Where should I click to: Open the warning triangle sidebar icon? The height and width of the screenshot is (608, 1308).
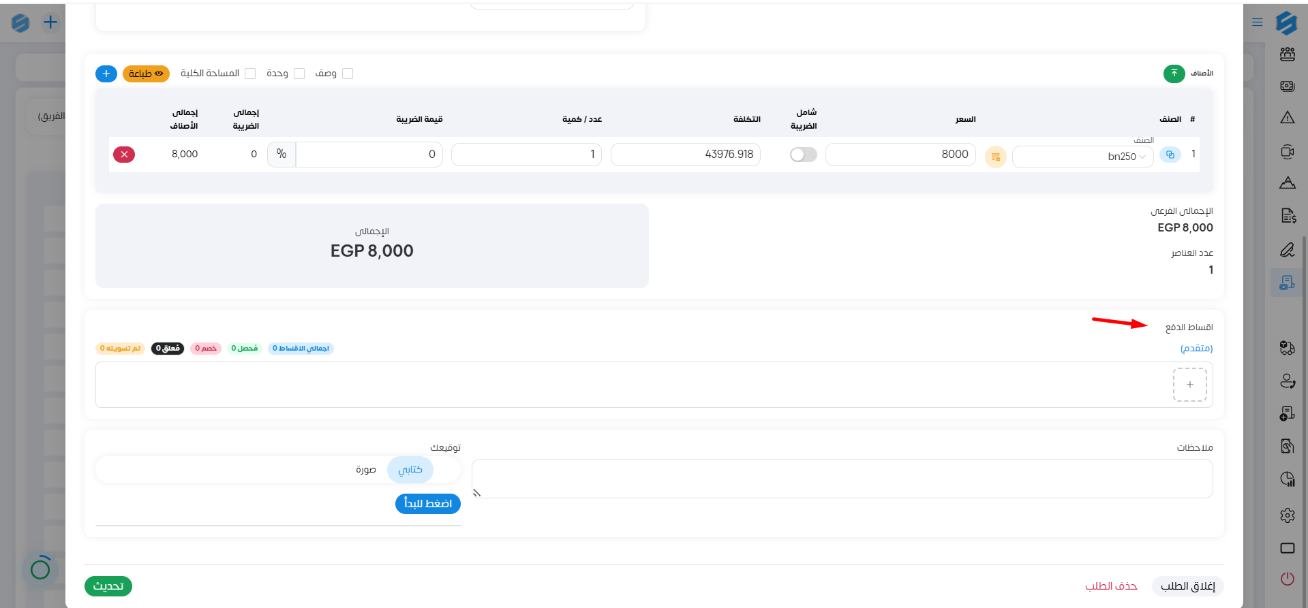1287,118
